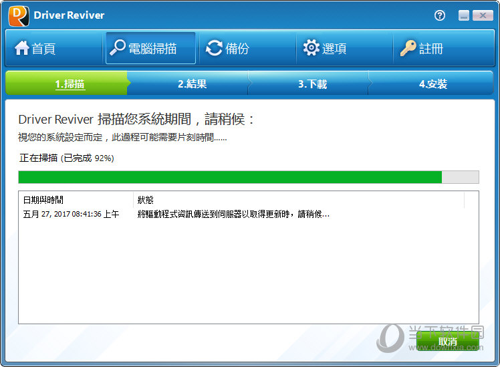Minimize the Driver Reviver window
This screenshot has width=500, height=367.
pos(464,15)
